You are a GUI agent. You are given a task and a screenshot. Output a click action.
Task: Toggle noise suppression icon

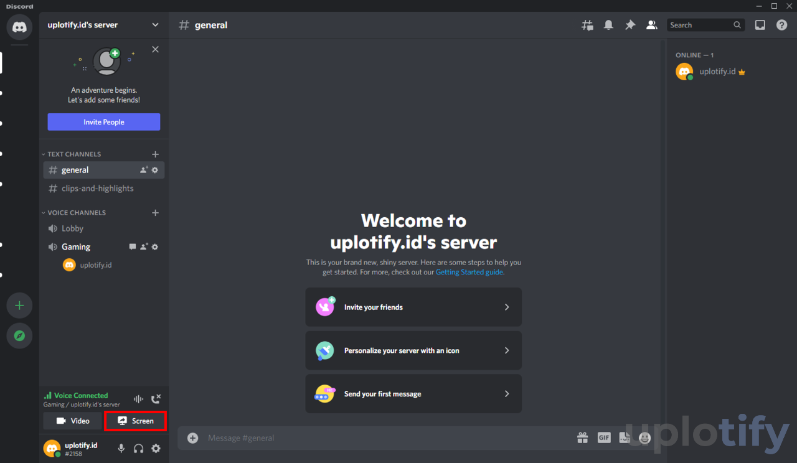[x=138, y=399]
